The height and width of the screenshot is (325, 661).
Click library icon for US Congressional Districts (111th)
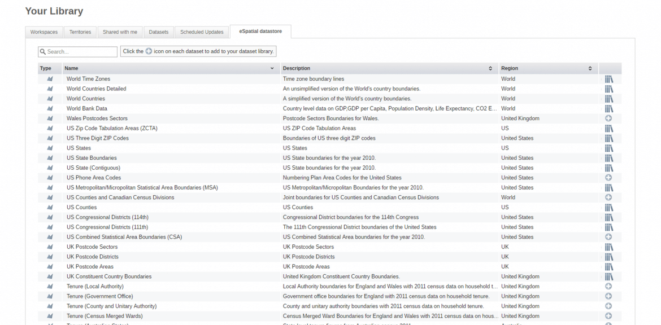tap(608, 227)
